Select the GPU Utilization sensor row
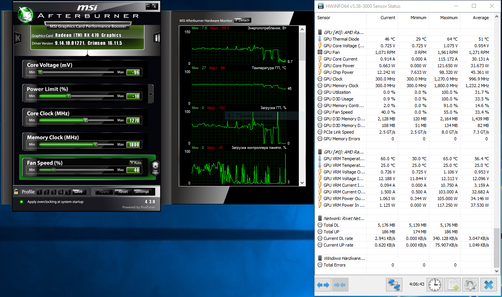 tap(404, 92)
